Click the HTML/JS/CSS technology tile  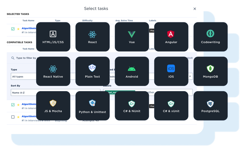click(x=53, y=37)
